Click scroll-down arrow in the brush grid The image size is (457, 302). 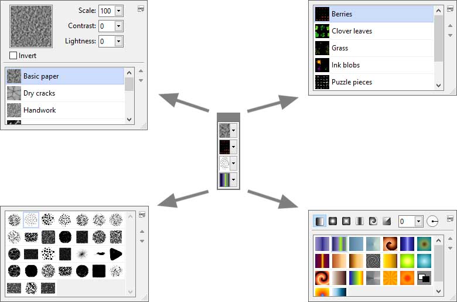coord(130,292)
